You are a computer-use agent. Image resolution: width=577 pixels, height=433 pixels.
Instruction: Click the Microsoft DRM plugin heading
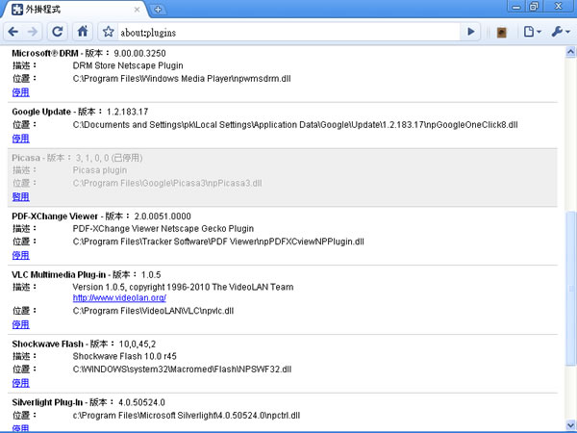click(x=45, y=53)
